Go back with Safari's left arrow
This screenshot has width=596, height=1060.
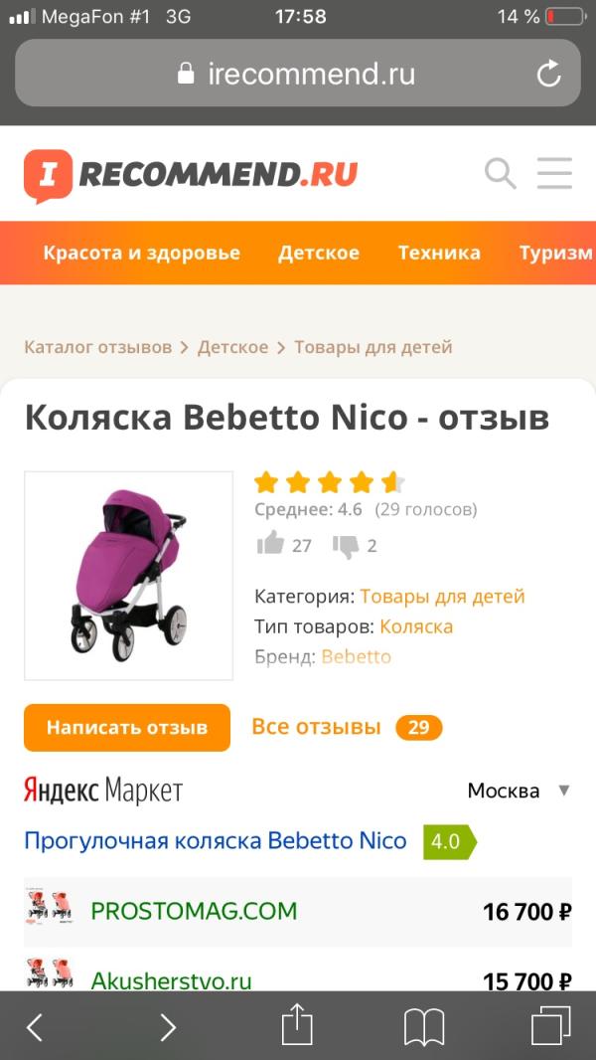(x=35, y=1027)
